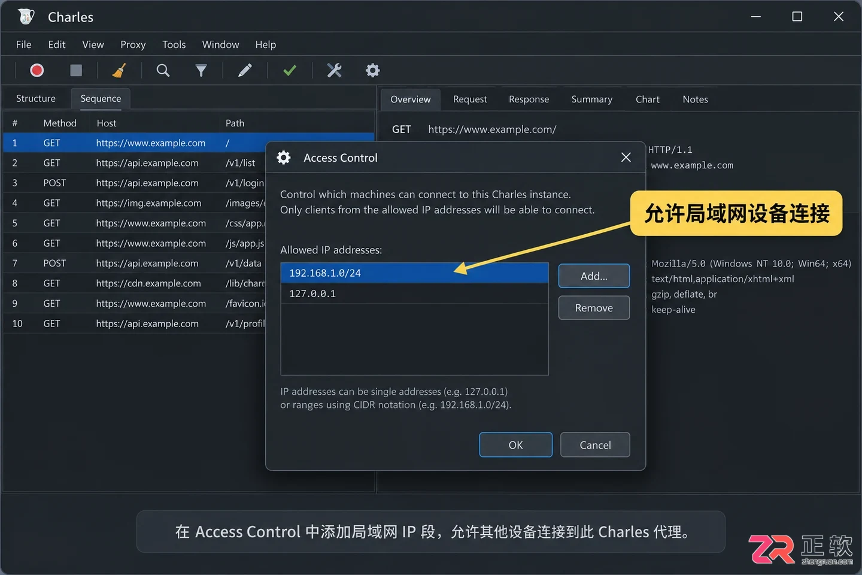Close the Access Control dialog

tap(626, 158)
